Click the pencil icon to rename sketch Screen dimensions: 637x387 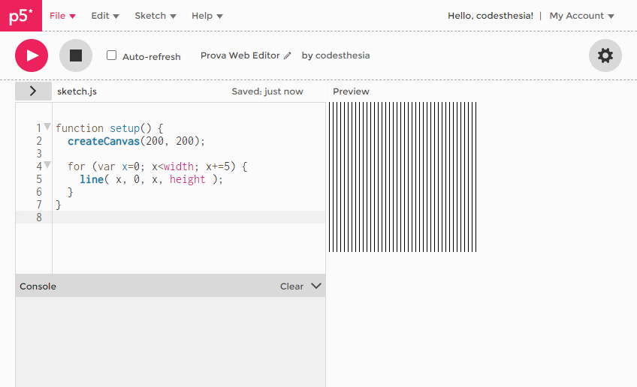point(287,56)
